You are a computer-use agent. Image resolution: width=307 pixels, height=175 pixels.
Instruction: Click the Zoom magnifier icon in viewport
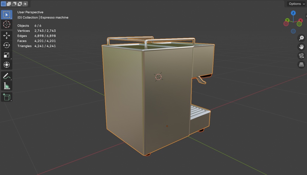click(x=301, y=38)
